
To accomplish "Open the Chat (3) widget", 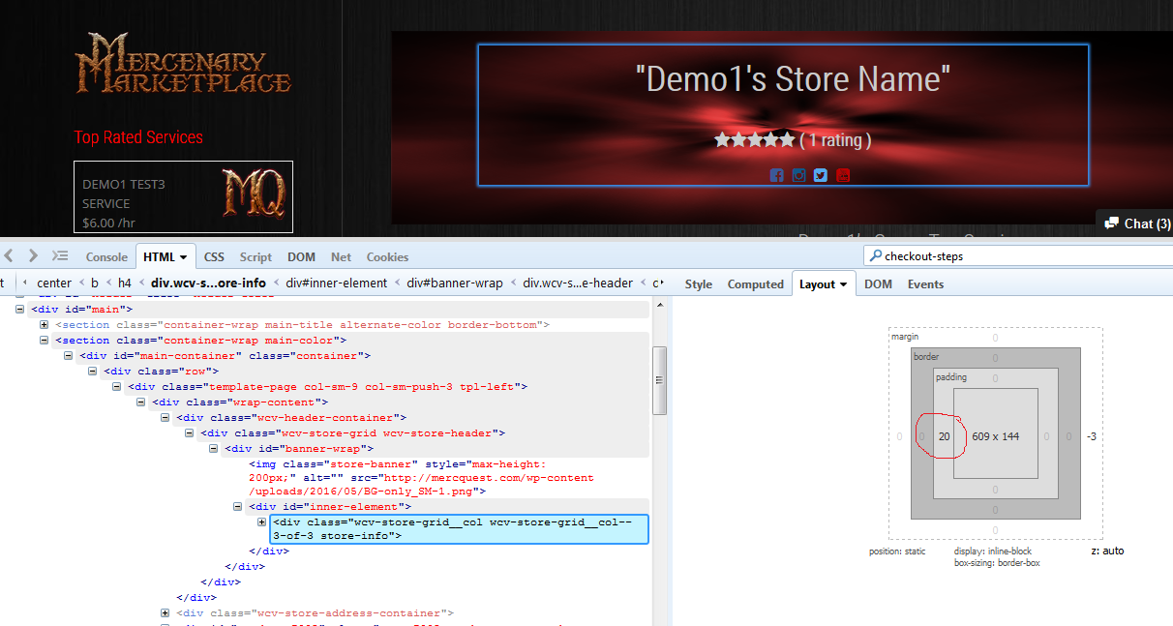I will pos(1136,224).
